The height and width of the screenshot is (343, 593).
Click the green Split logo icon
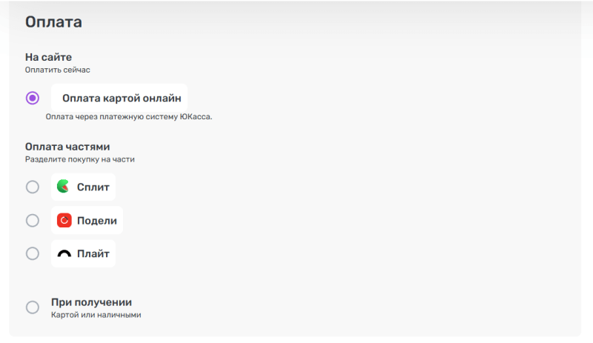click(x=64, y=187)
